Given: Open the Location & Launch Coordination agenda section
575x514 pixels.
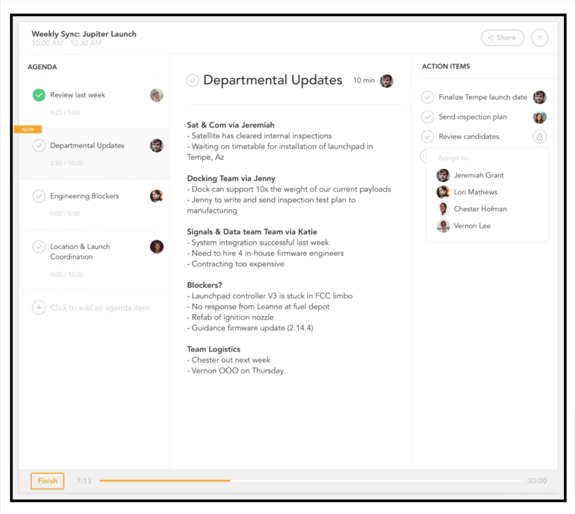Looking at the screenshot, I should pos(80,251).
